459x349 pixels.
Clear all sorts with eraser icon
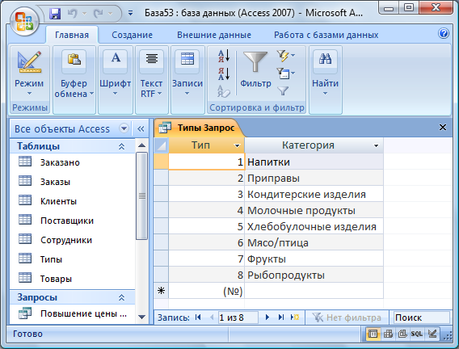(x=224, y=91)
